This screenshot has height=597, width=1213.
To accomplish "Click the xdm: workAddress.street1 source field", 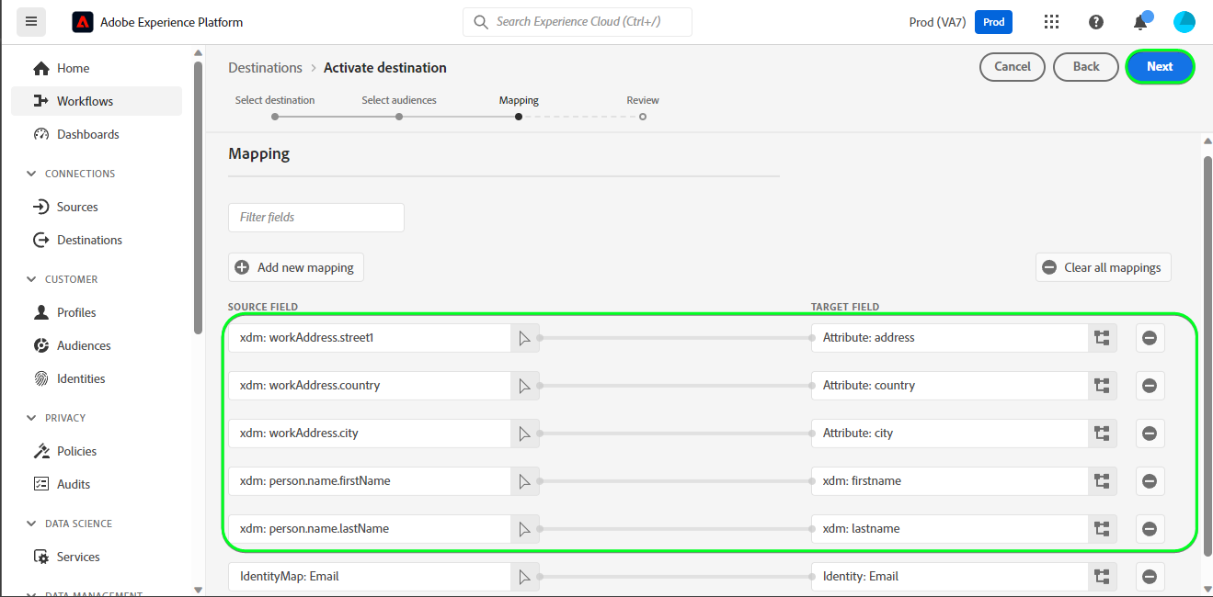I will click(x=370, y=338).
